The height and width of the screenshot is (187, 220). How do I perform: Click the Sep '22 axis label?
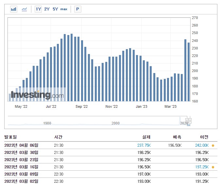coord(81,106)
